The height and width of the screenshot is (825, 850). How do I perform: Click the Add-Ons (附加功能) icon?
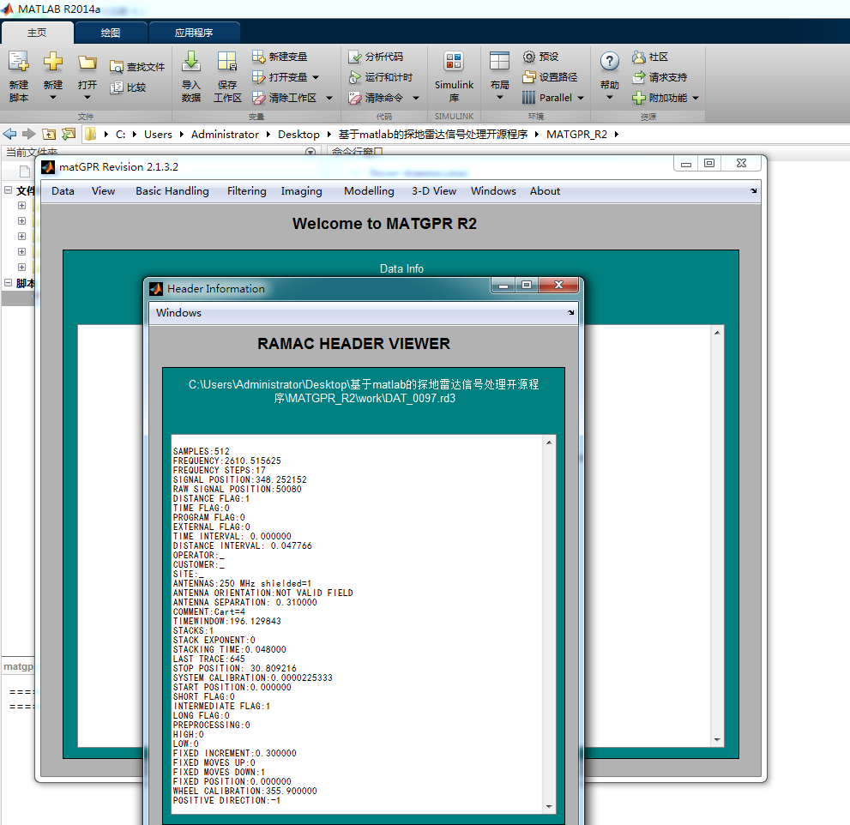coord(639,98)
